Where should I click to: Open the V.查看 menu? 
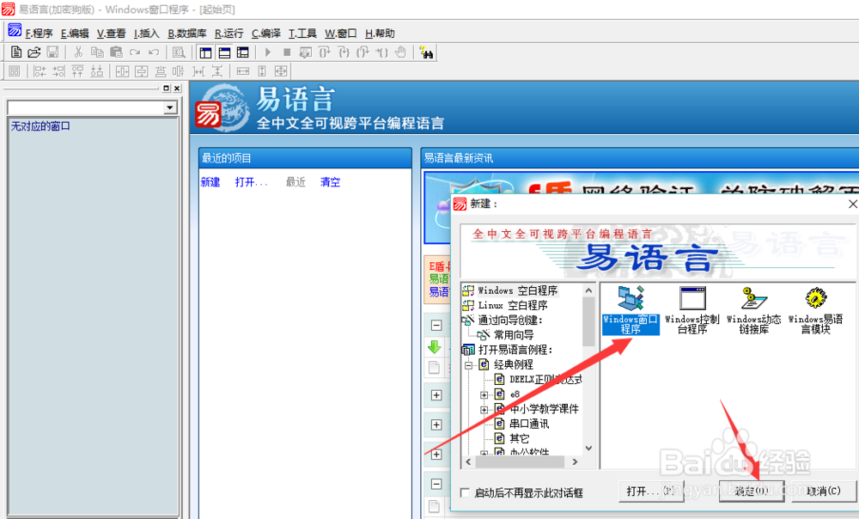pyautogui.click(x=111, y=34)
